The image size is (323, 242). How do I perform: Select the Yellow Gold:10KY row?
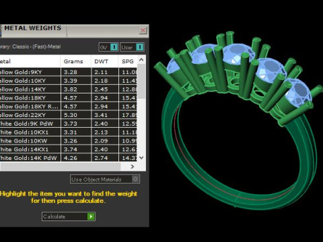(x=69, y=81)
